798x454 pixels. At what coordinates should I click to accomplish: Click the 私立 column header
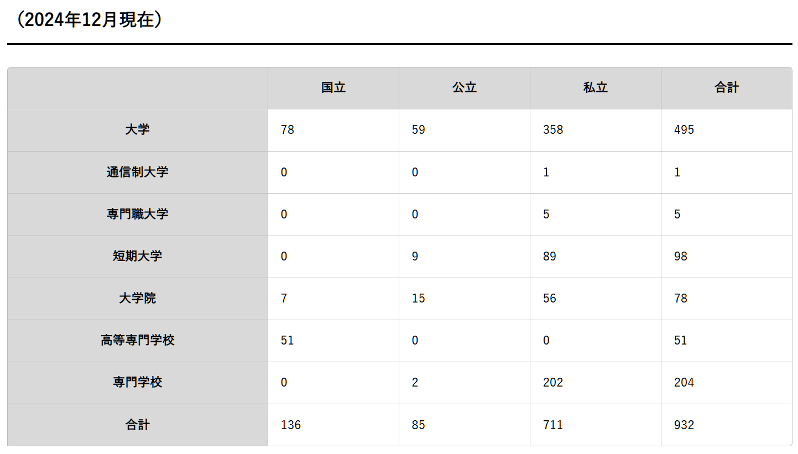tap(596, 87)
